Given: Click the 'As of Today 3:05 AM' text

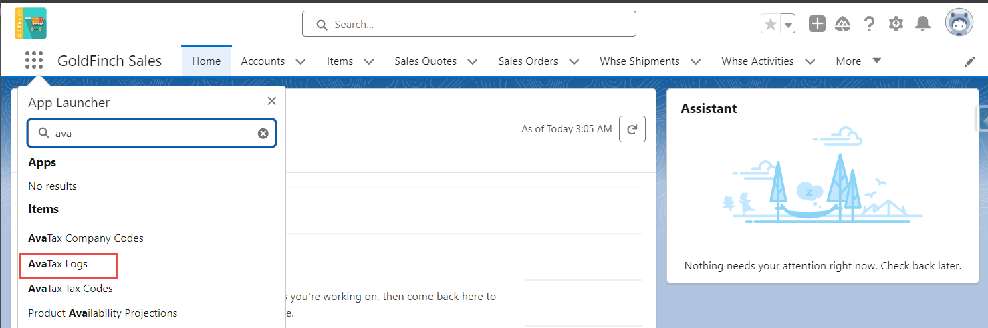Looking at the screenshot, I should click(x=566, y=129).
